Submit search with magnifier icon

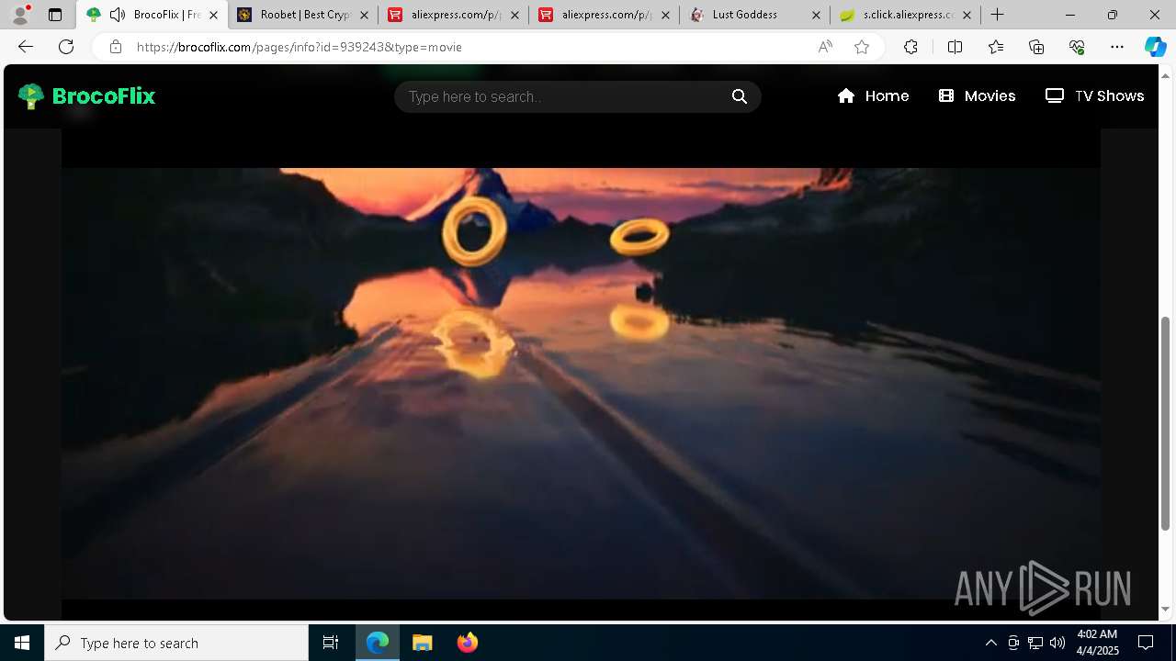coord(740,96)
